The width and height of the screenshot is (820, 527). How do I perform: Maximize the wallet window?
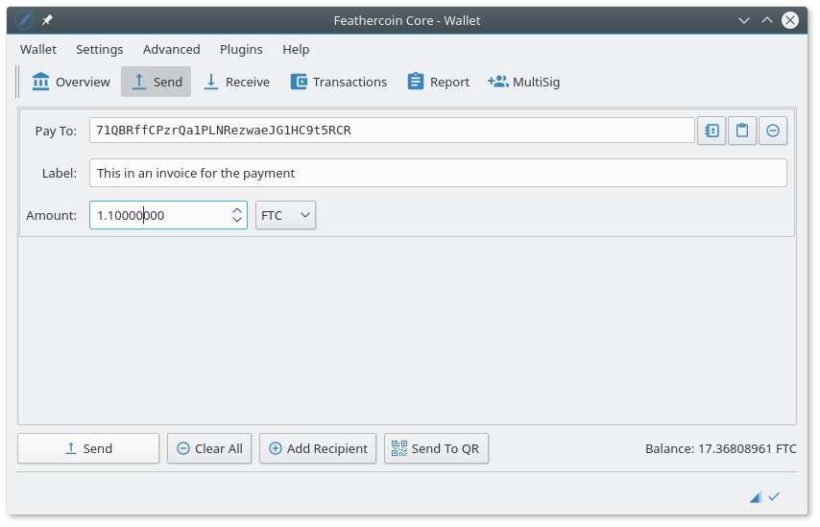tap(766, 20)
